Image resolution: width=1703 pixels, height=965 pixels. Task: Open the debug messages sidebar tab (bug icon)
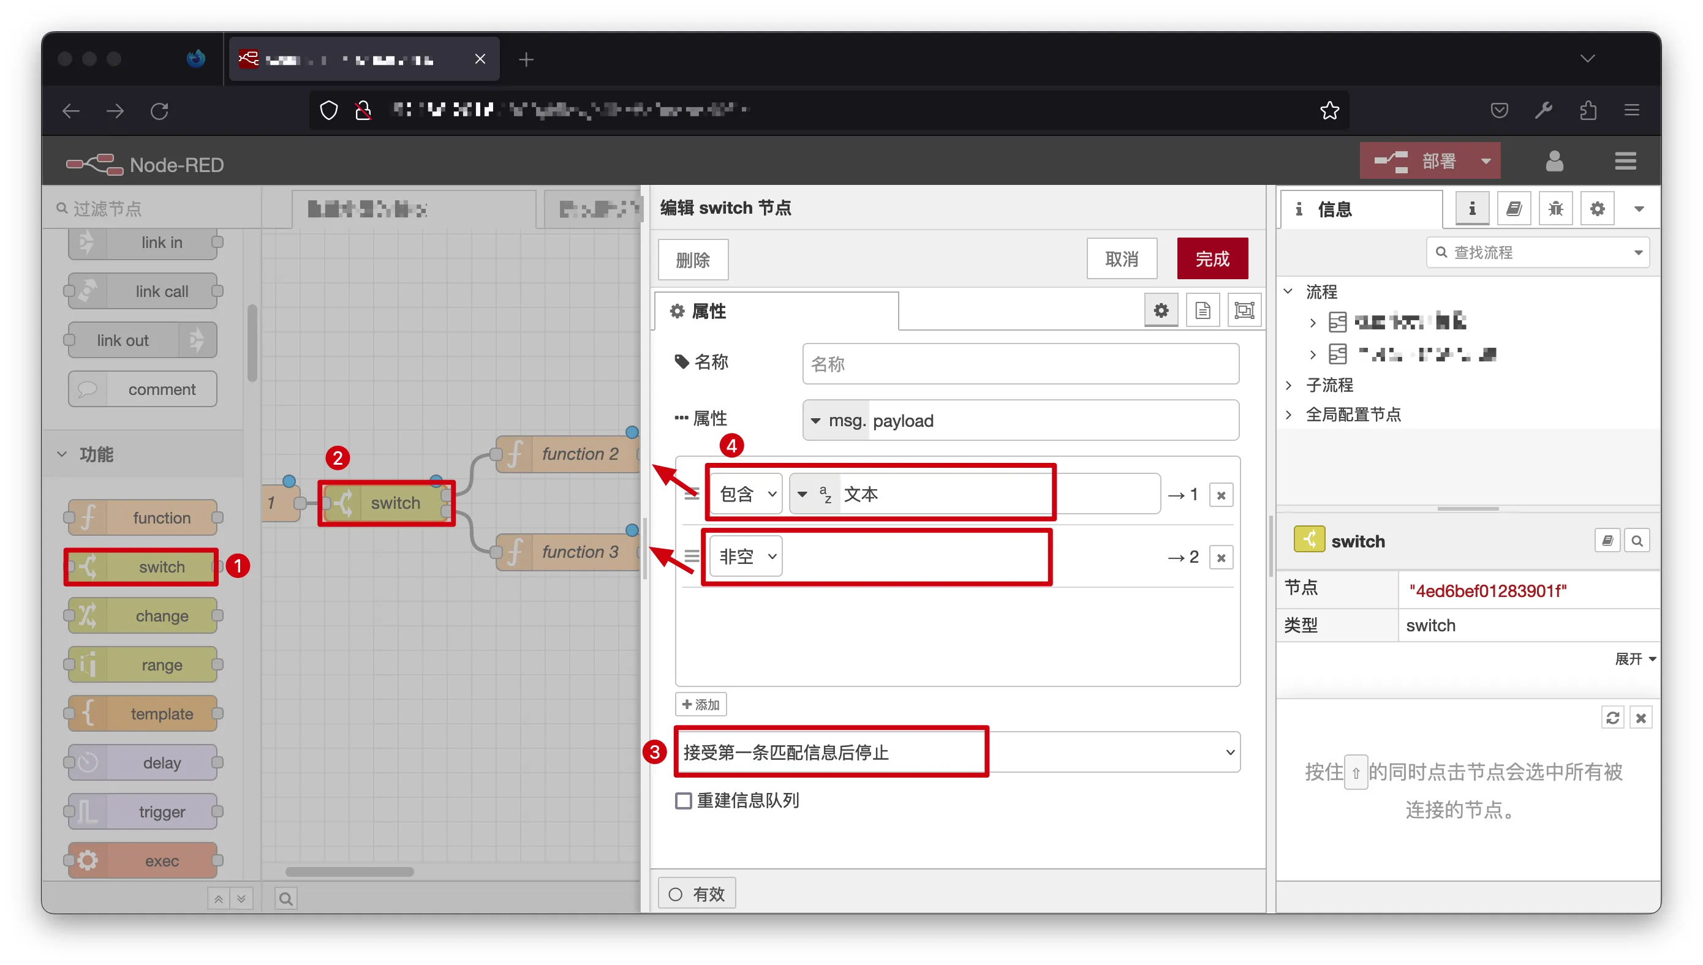[x=1555, y=209]
